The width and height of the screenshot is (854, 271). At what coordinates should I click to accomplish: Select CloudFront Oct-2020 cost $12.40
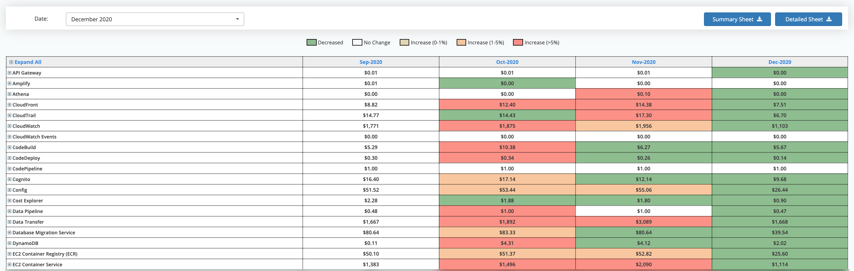[507, 104]
